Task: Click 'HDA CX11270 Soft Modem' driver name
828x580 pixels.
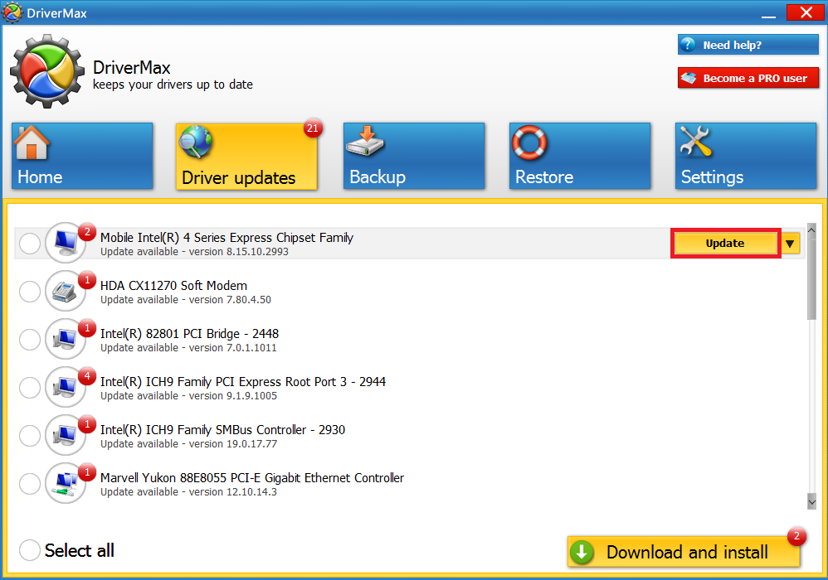Action: coord(173,285)
